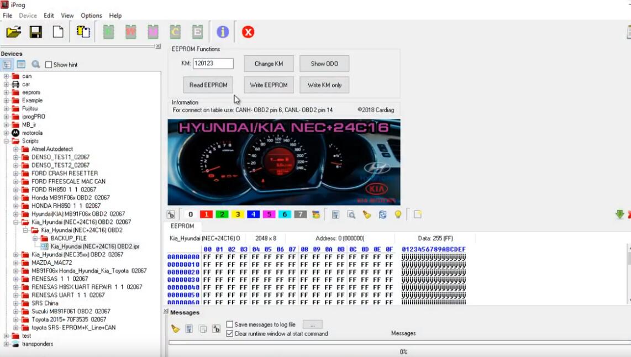Close the Devices panel with small x

158,46
